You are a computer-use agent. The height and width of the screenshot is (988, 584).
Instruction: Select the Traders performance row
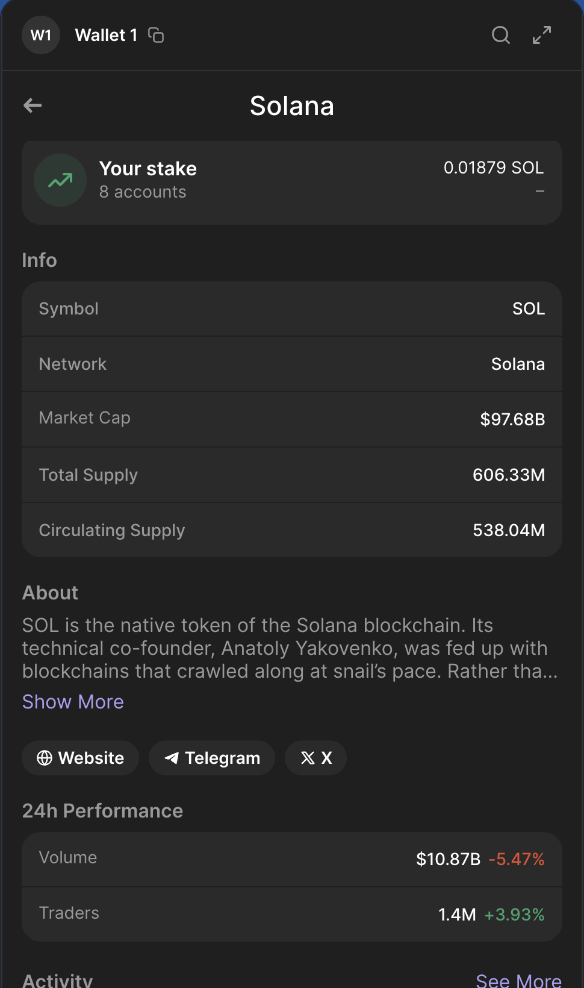click(292, 915)
